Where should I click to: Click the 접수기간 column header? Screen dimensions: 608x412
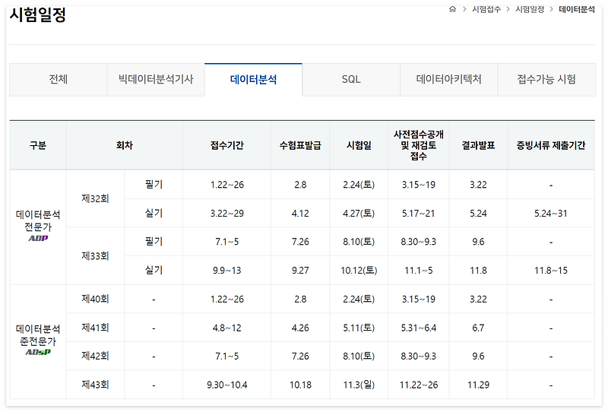pyautogui.click(x=226, y=145)
